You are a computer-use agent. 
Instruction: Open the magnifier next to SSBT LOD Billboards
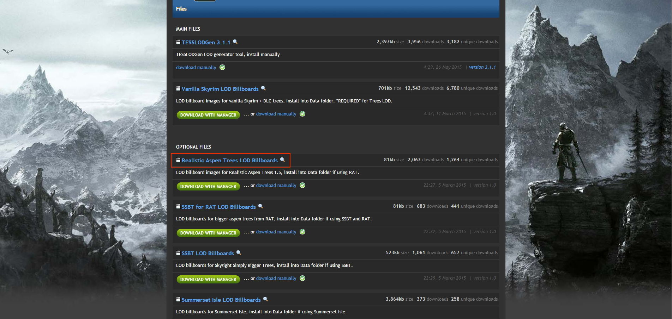(x=239, y=253)
